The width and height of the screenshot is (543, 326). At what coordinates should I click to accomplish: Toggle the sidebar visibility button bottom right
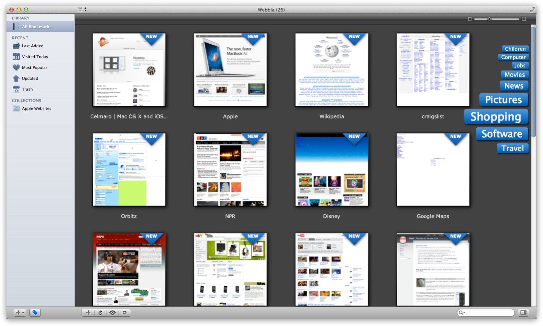tap(523, 312)
